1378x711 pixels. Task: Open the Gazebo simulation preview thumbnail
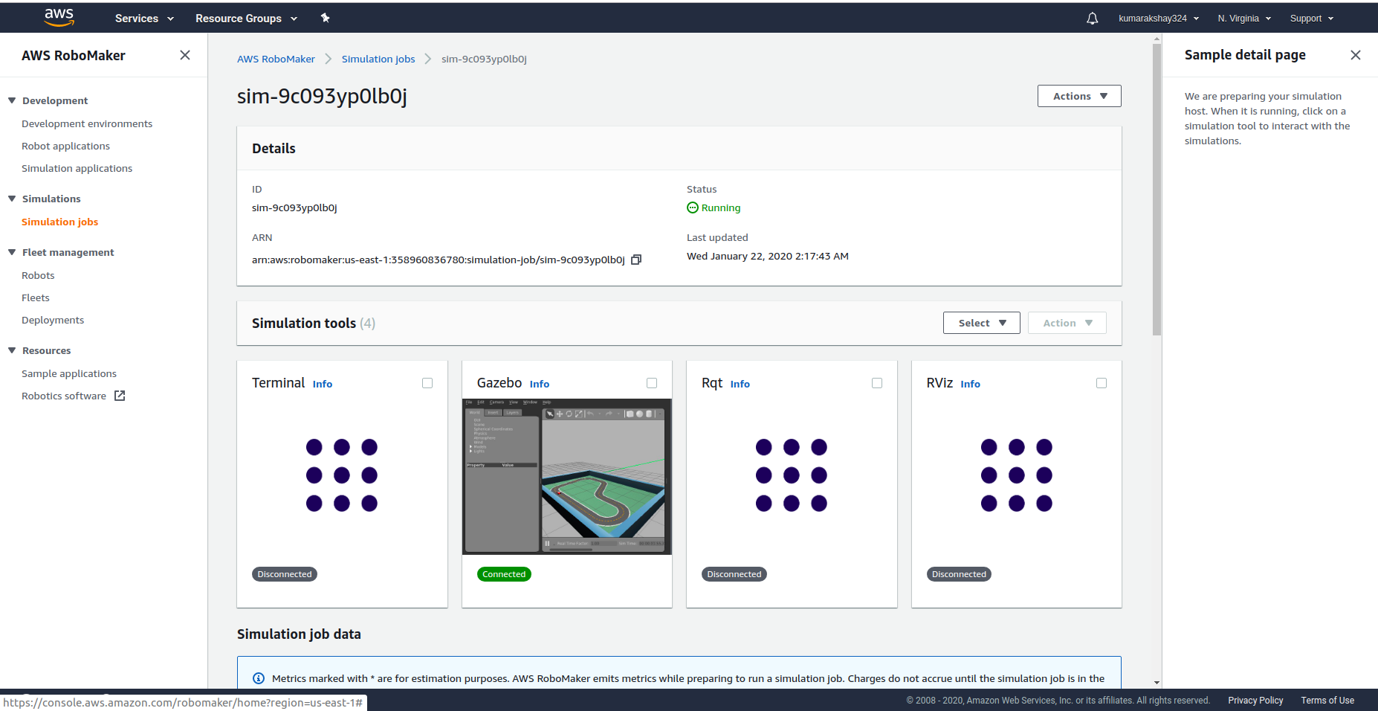pos(567,476)
